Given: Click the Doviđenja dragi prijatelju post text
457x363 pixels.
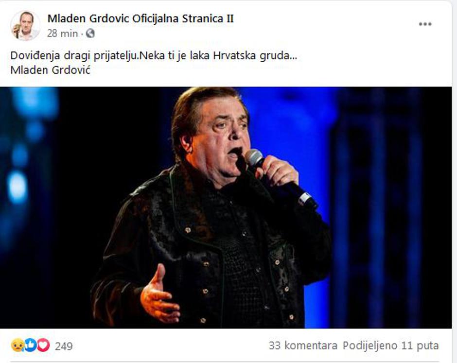Looking at the screenshot, I should pos(154,55).
